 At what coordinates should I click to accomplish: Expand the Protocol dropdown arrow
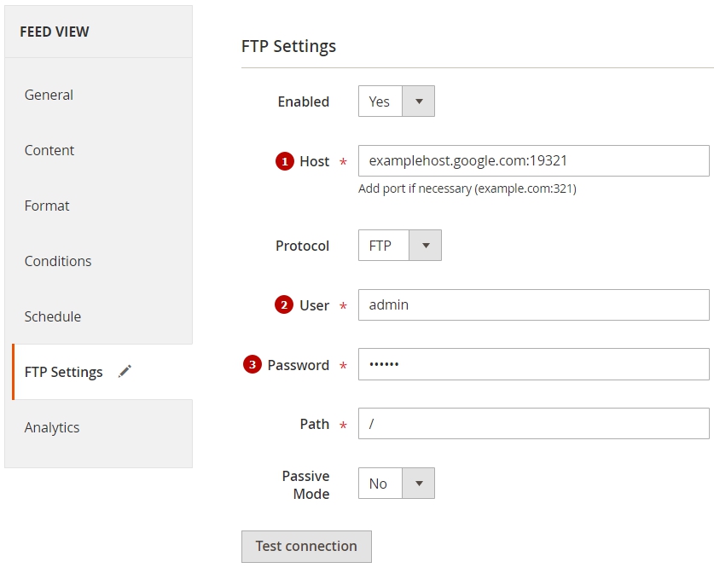pyautogui.click(x=426, y=246)
